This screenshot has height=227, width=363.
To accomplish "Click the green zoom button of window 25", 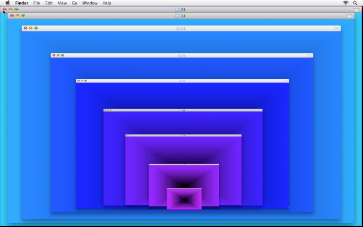I will point(36,28).
